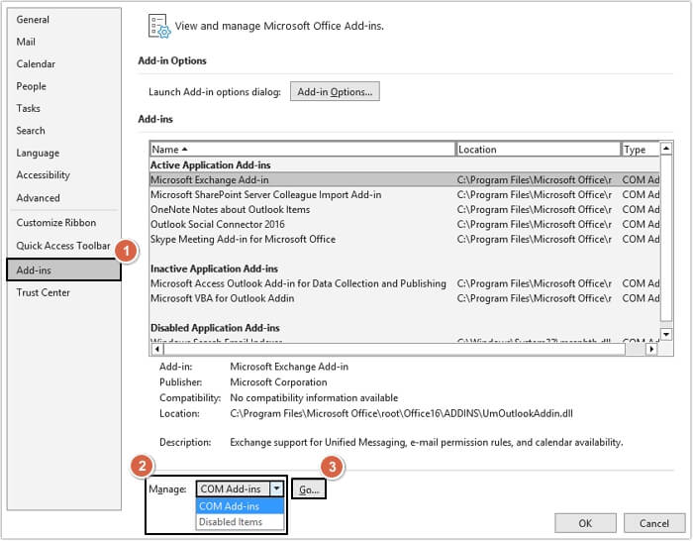Open the Manage combo box arrow
The width and height of the screenshot is (693, 541).
(276, 488)
